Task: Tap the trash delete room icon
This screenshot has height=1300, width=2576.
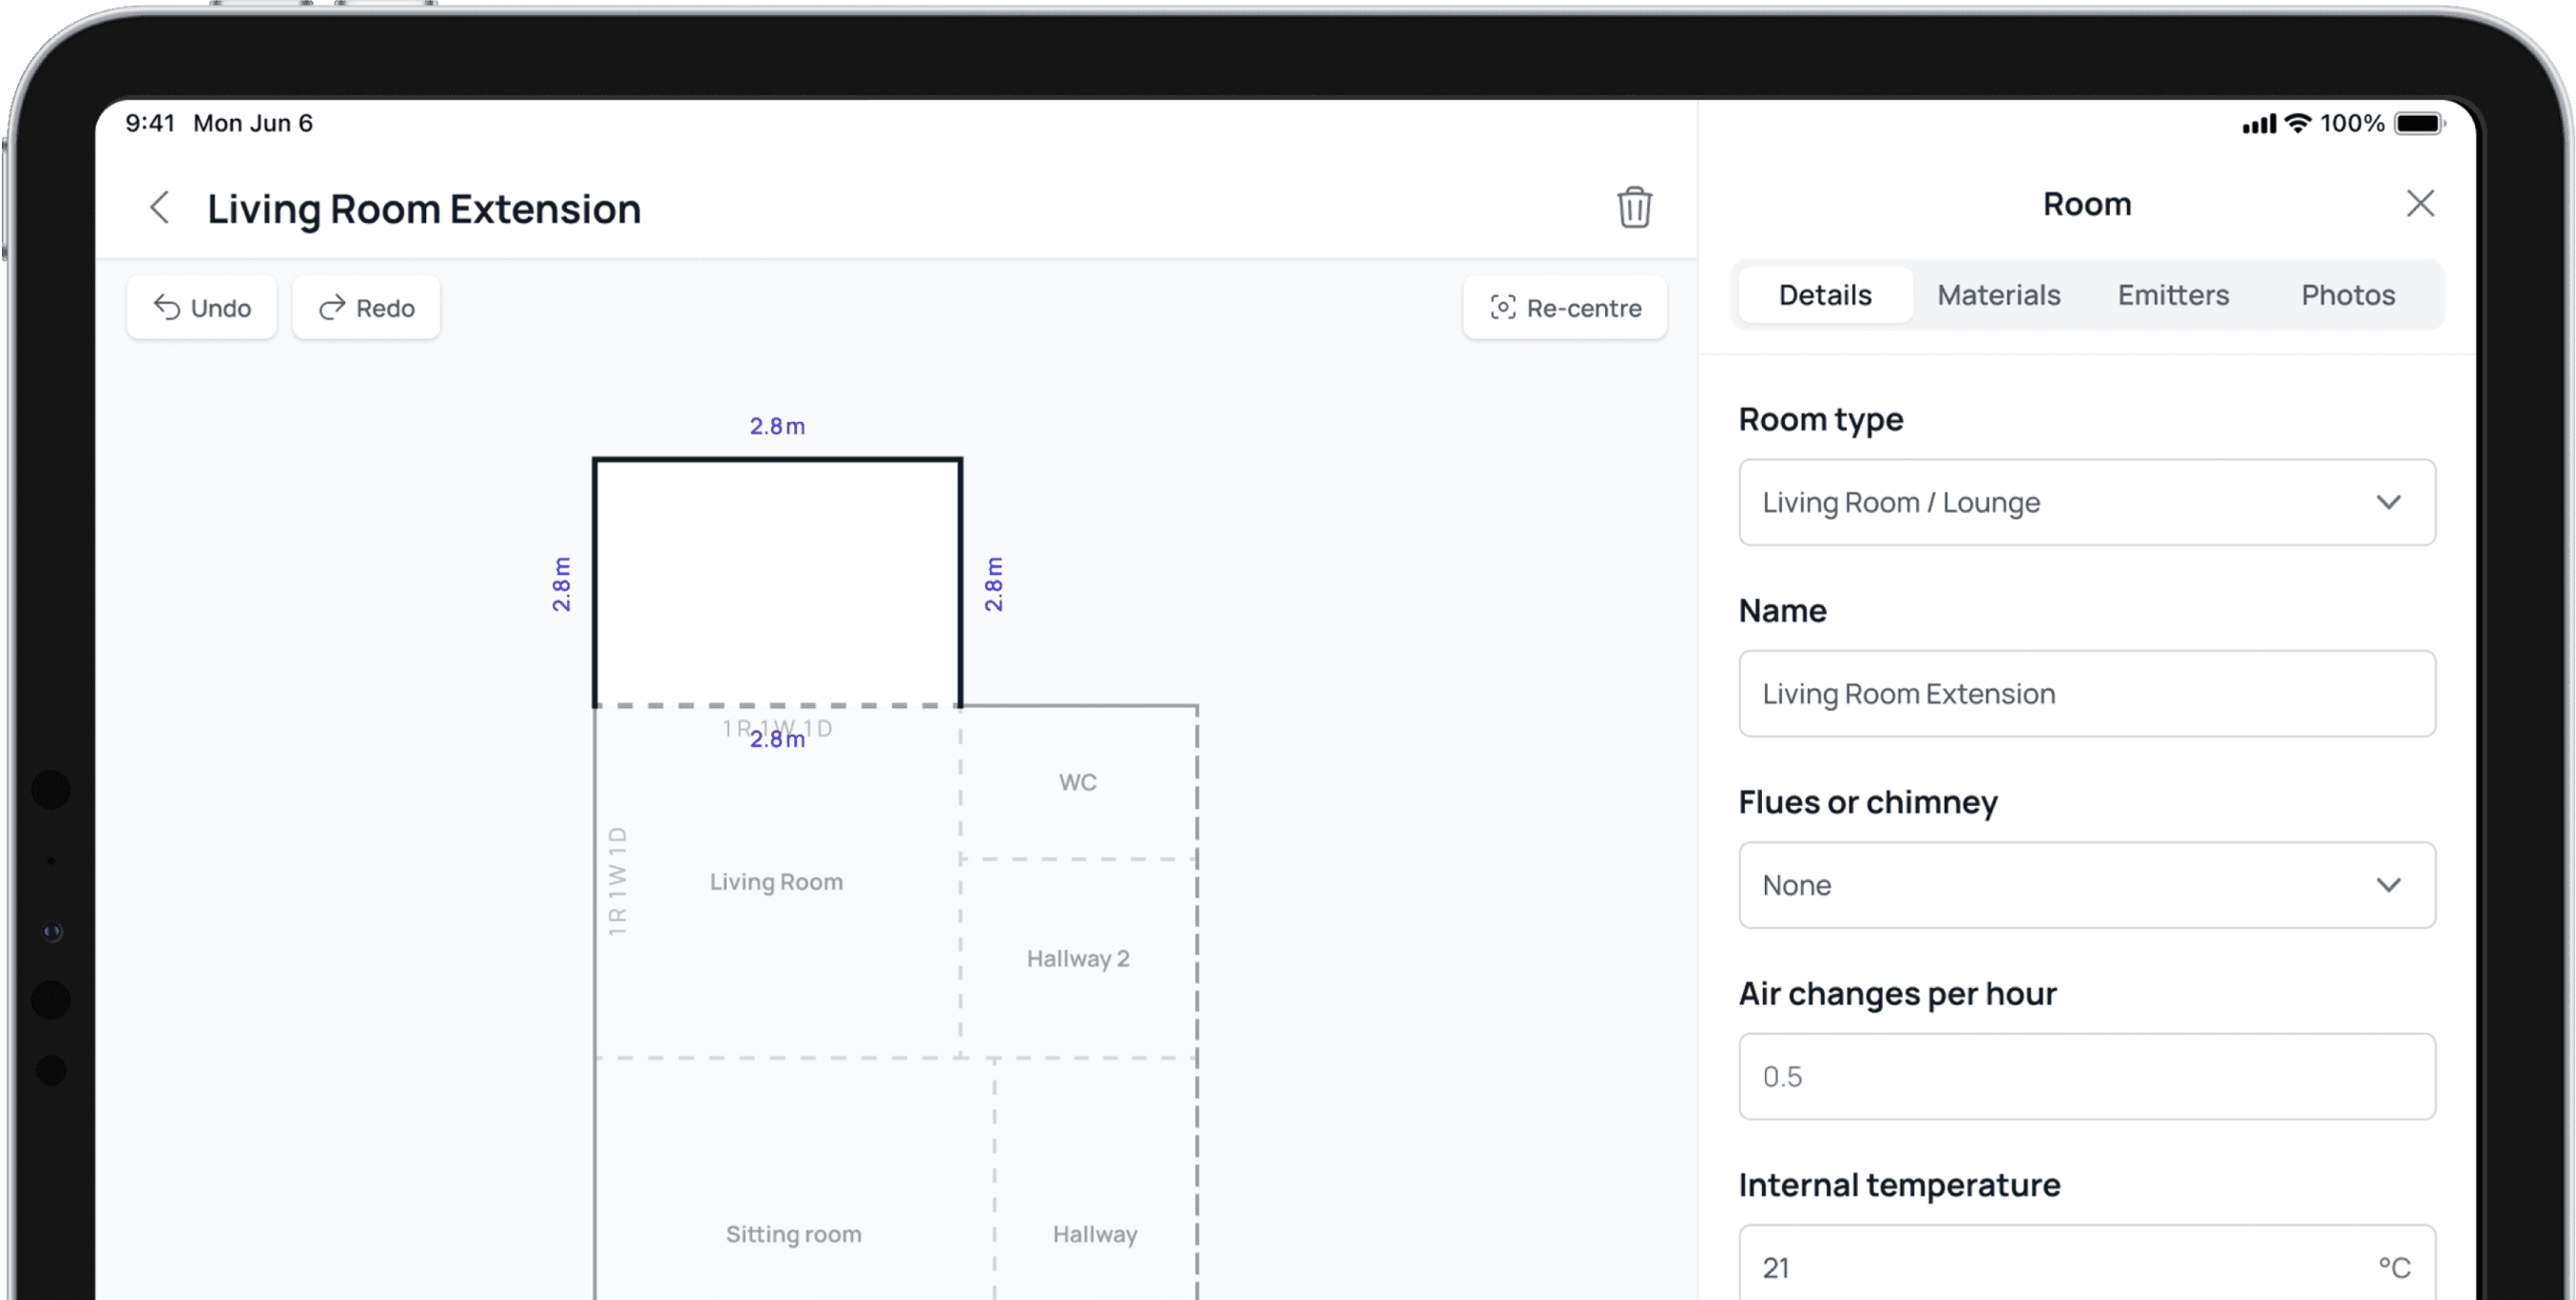Action: point(1634,208)
